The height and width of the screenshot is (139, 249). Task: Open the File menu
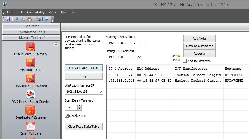[x=10, y=12]
